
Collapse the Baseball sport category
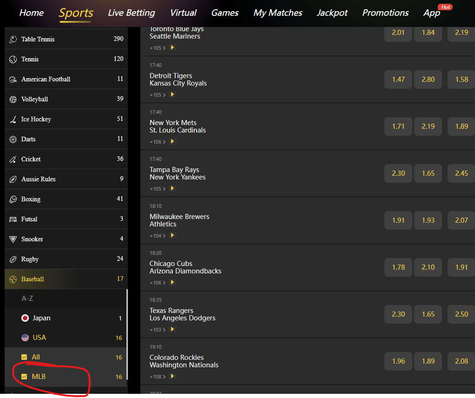(66, 279)
